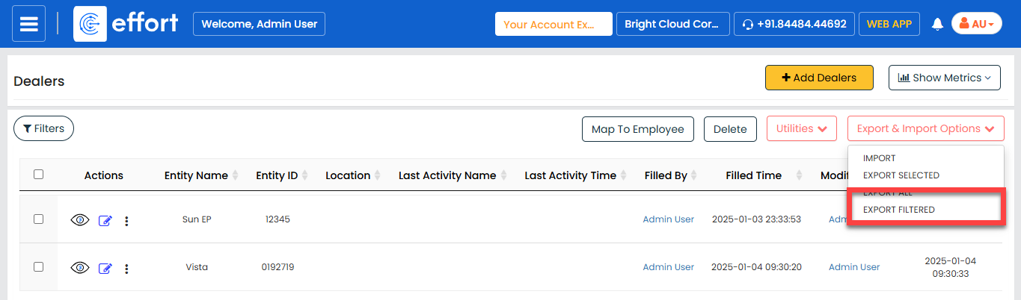1021x300 pixels.
Task: Click the effort logo icon
Action: click(x=90, y=24)
